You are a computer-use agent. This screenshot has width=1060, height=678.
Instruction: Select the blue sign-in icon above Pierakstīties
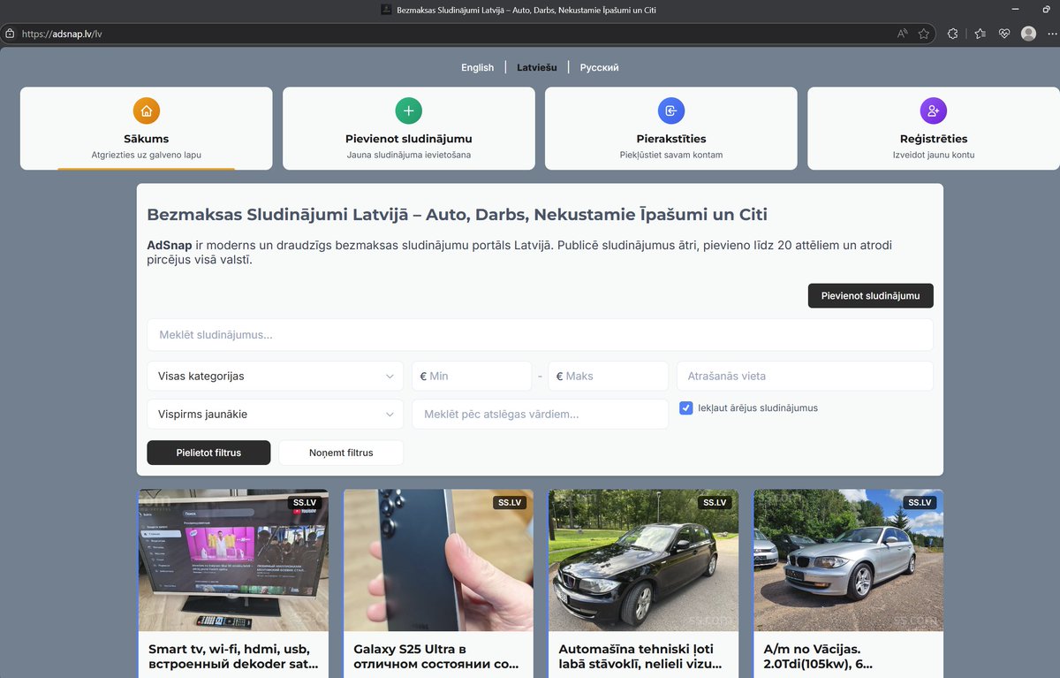click(x=670, y=110)
